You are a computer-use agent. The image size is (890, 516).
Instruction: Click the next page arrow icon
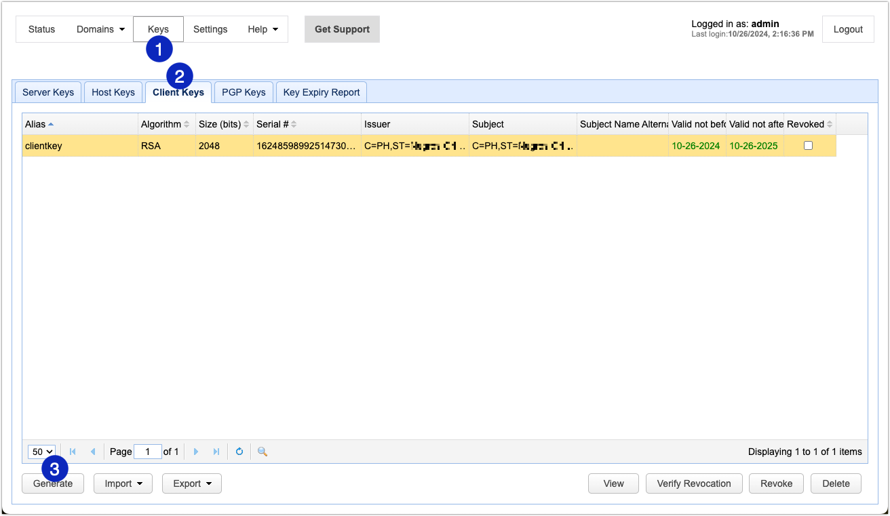196,452
